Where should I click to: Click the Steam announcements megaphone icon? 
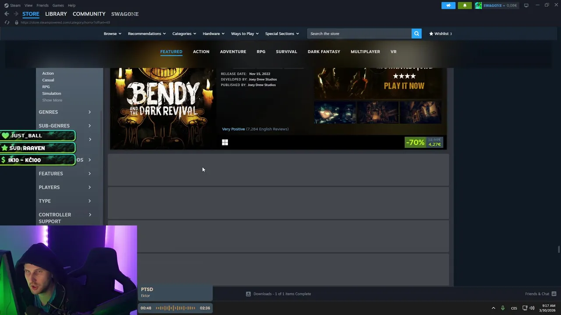(448, 5)
